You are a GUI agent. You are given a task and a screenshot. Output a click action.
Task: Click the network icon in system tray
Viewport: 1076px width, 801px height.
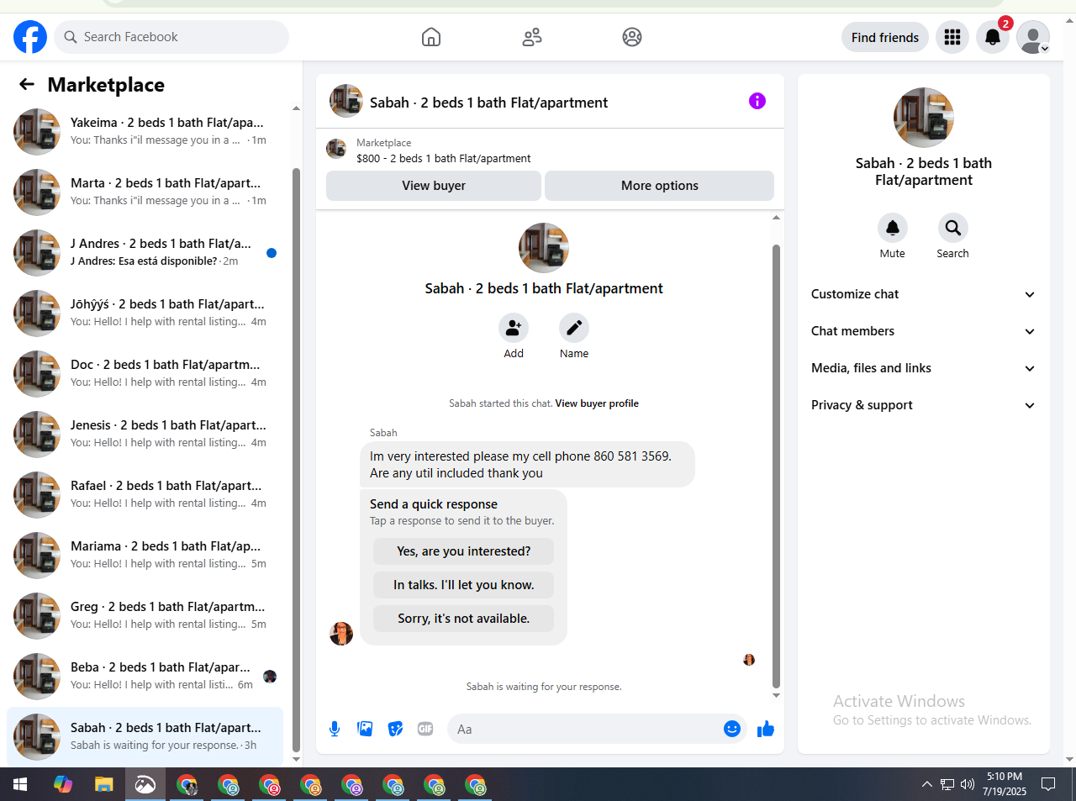947,784
